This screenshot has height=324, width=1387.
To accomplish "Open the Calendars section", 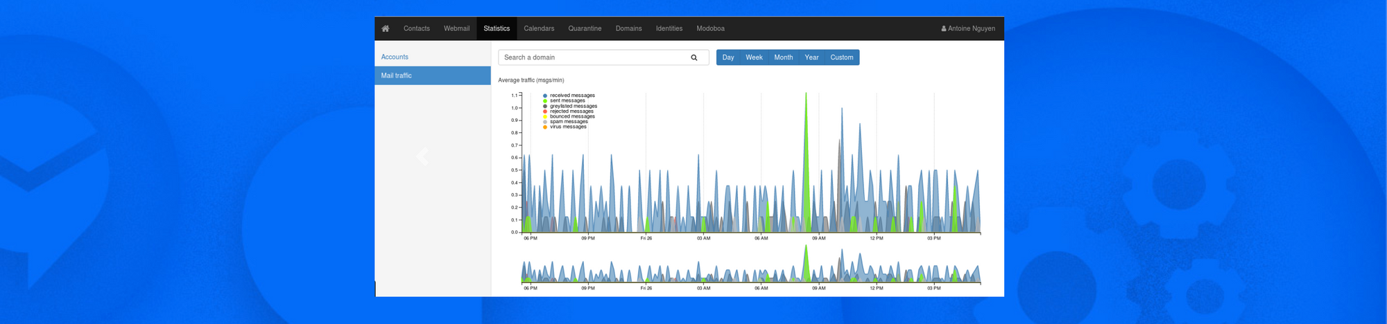I will pos(539,28).
